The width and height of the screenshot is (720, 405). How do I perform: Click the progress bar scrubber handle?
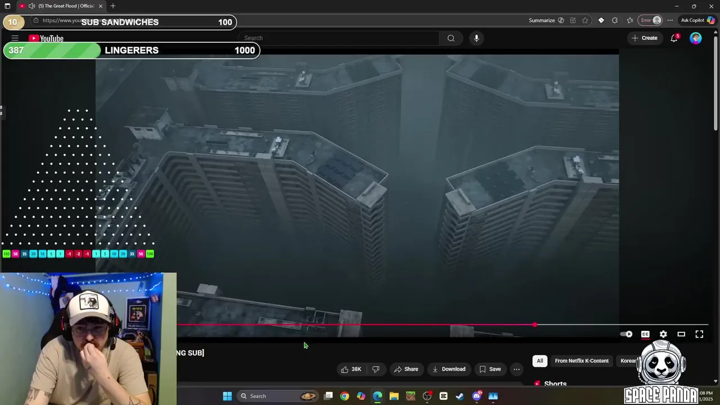pyautogui.click(x=534, y=325)
